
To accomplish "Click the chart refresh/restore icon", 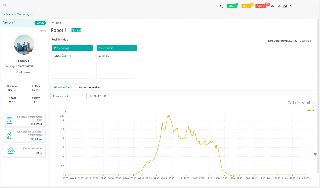I will [x=289, y=103].
